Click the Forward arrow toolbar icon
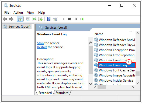 point(11,19)
